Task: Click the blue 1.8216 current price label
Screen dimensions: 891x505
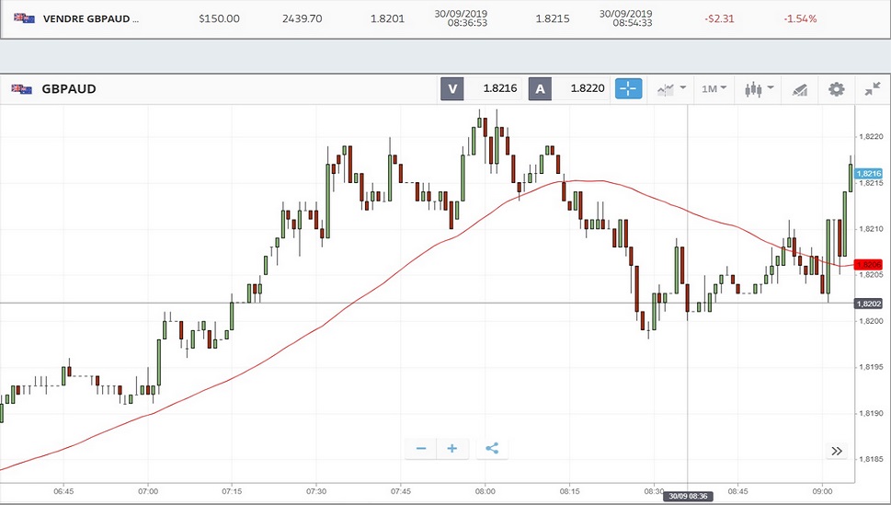Action: coord(869,174)
